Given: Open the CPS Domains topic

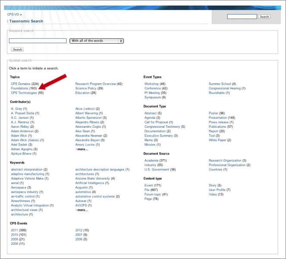Looking at the screenshot, I should [x=21, y=84].
